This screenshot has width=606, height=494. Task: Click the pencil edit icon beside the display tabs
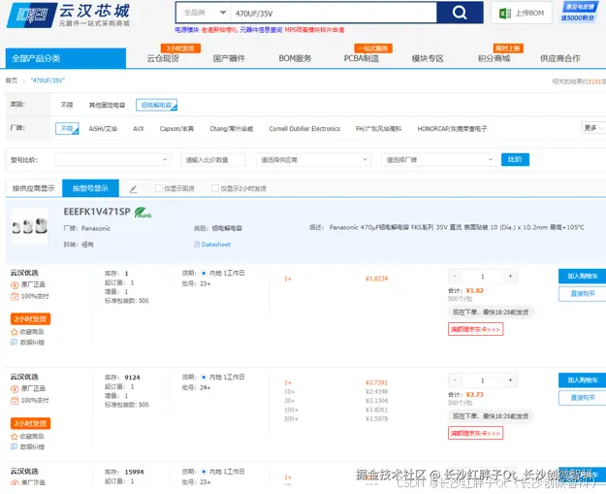(x=133, y=189)
